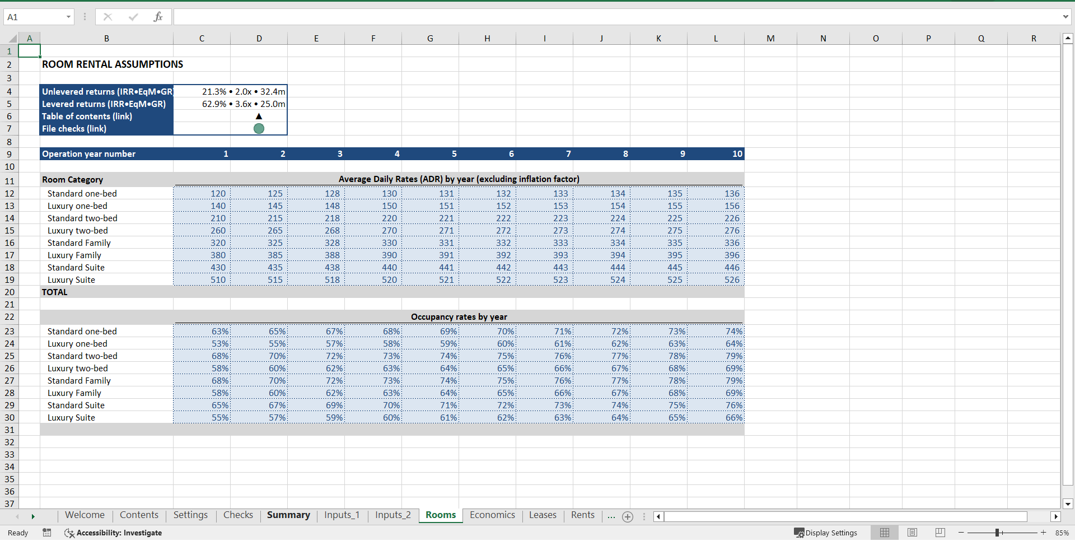Click the green File checks circle

point(259,128)
